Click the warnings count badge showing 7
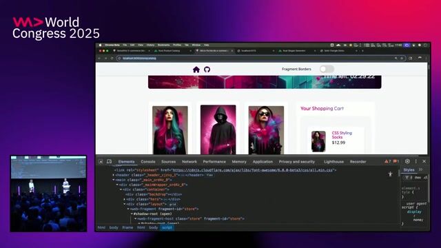Viewport: 441px width, 248px height. click(388, 161)
